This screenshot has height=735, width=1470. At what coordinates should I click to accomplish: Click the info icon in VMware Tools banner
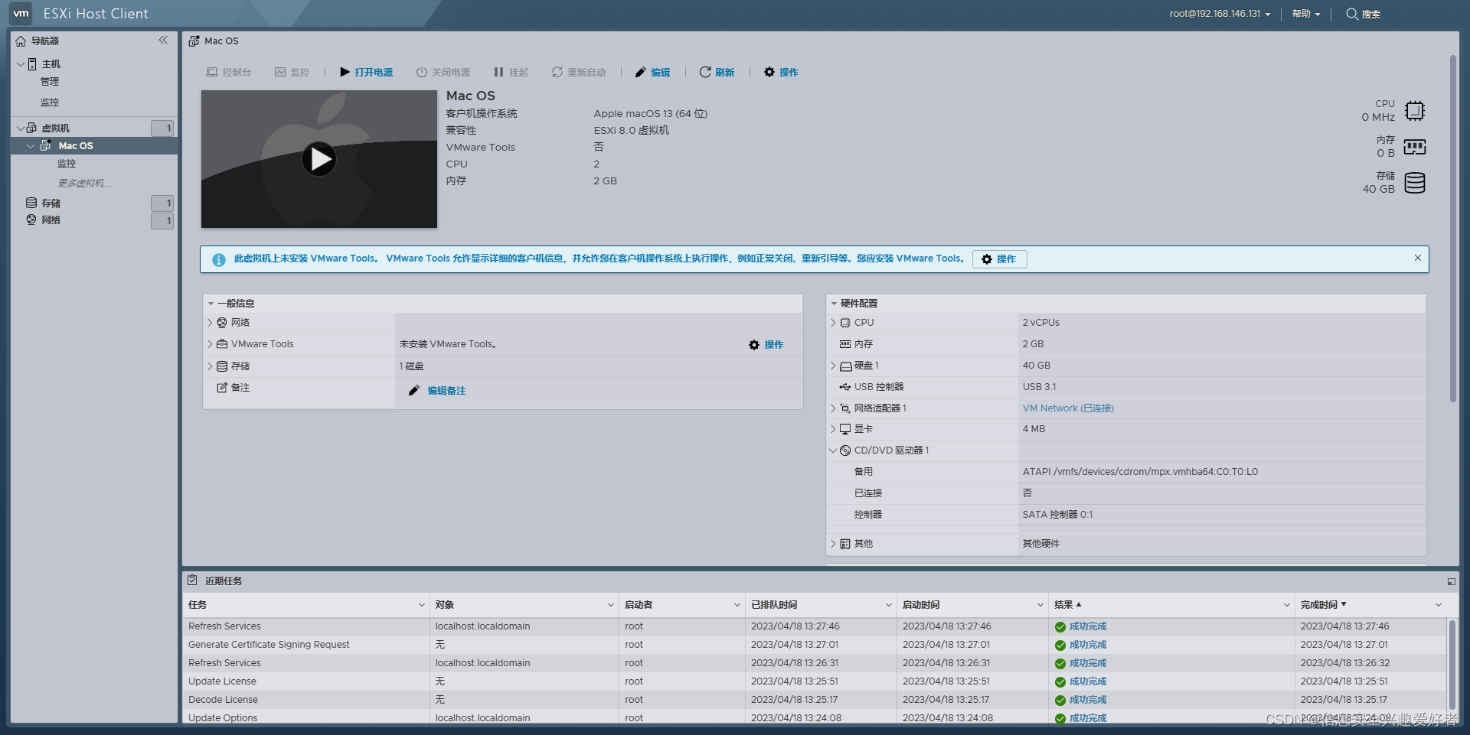(219, 260)
